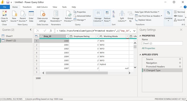This screenshot has width=187, height=101.
Task: Click the Split Column icon
Action: tap(122, 13)
